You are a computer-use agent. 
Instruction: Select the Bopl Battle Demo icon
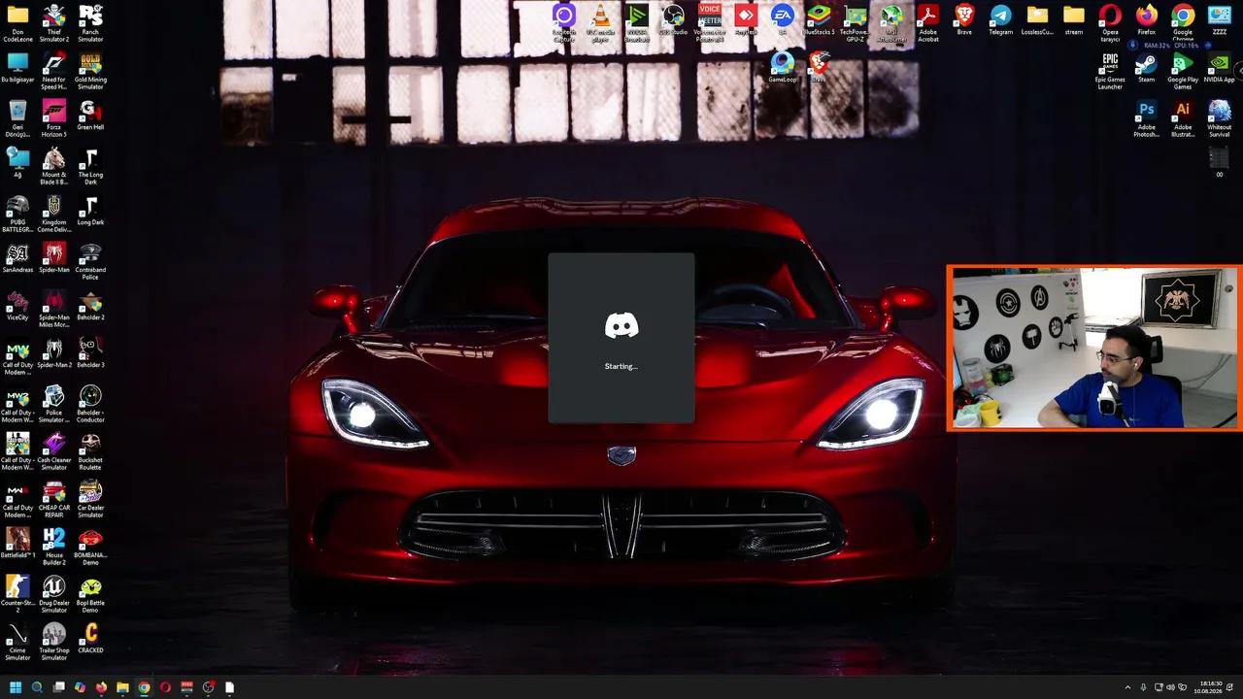[x=90, y=594]
